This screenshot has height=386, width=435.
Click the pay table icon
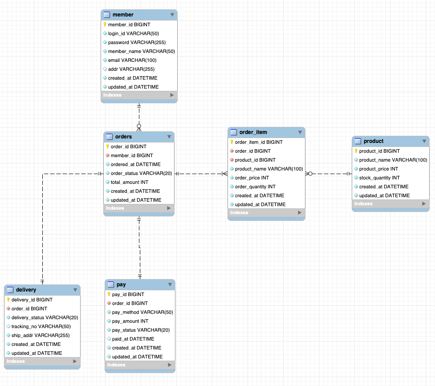(111, 284)
